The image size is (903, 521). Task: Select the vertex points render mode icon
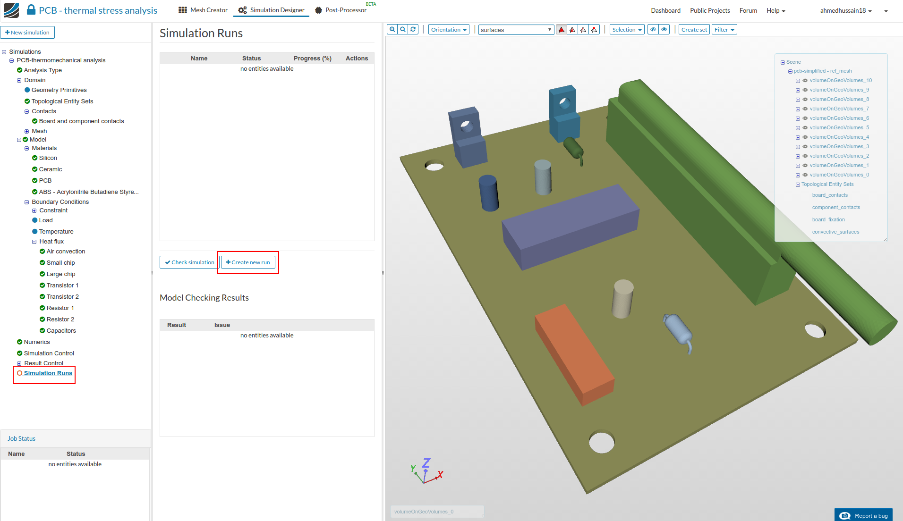[594, 30]
